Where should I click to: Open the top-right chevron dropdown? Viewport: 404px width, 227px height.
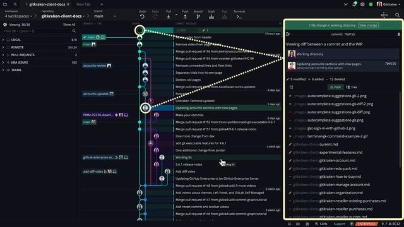pos(346,4)
